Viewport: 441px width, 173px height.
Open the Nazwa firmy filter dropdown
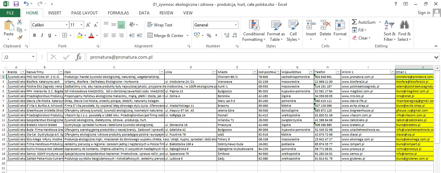pos(61,72)
